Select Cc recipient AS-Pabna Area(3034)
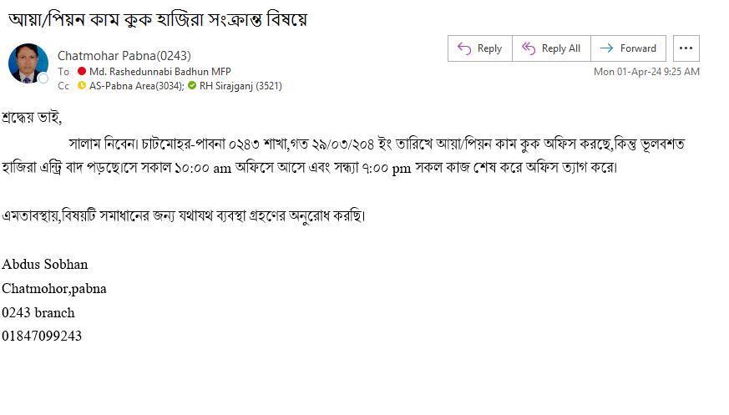The width and height of the screenshot is (729, 415). click(137, 85)
